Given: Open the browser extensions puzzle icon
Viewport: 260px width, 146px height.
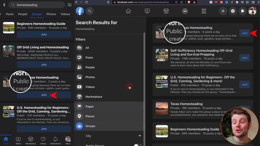Looking at the screenshot, I should coord(237,2).
